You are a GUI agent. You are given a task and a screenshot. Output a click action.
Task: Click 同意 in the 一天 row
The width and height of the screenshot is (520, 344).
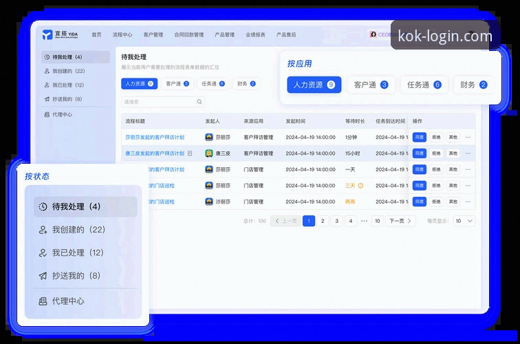(420, 169)
